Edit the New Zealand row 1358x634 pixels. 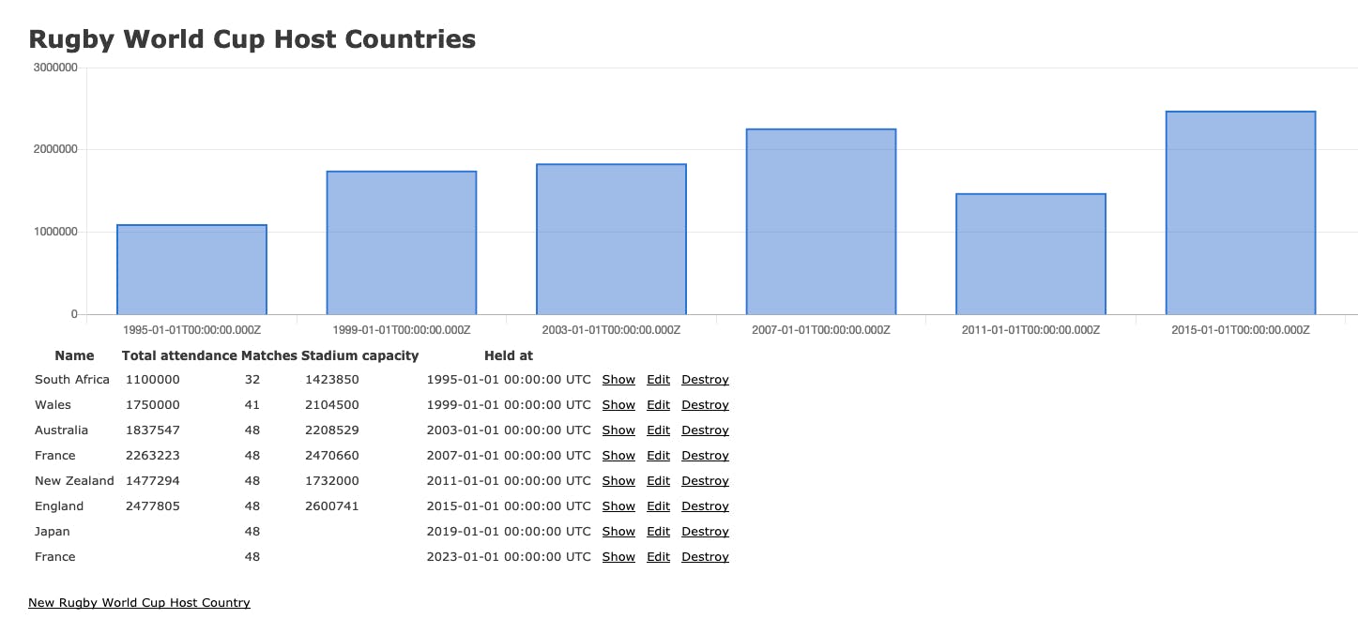tap(657, 480)
